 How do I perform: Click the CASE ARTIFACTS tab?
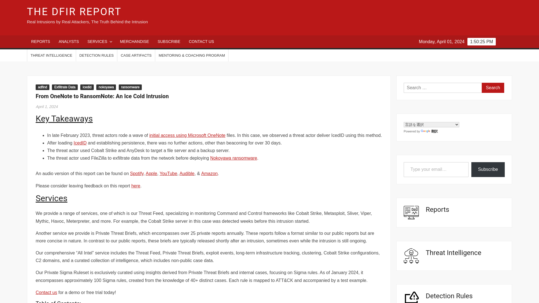136,55
